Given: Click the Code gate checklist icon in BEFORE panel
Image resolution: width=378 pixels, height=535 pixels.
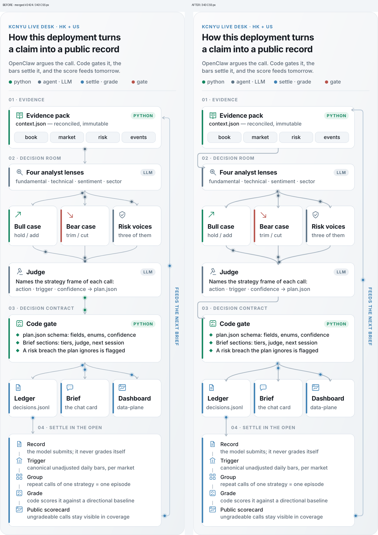Looking at the screenshot, I should (x=20, y=324).
